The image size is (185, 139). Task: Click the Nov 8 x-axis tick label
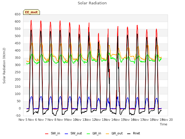click(52, 120)
